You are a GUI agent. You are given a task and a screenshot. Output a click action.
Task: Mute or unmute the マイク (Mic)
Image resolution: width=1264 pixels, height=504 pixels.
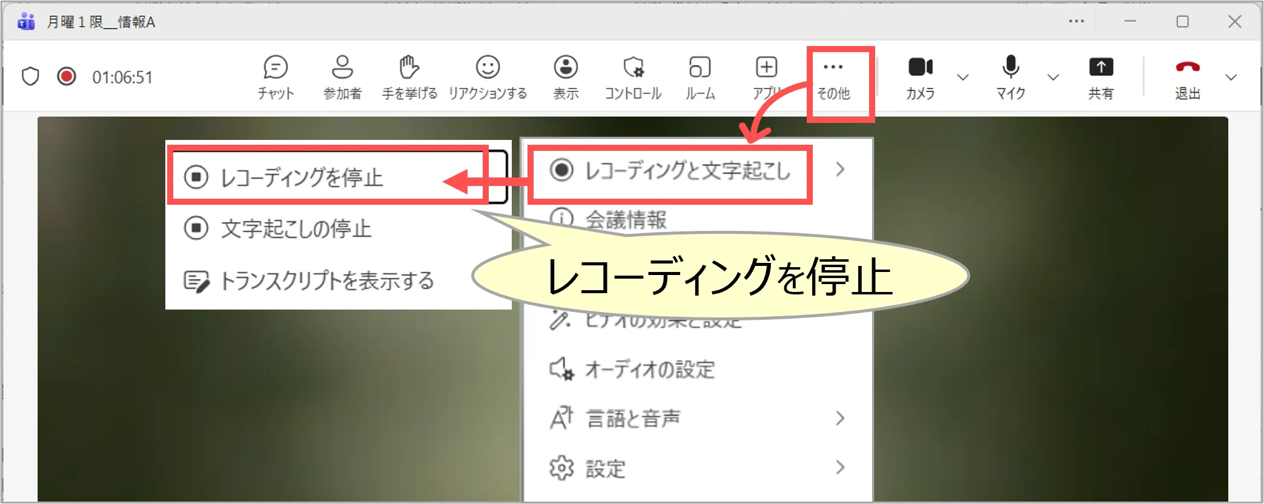tap(1010, 77)
